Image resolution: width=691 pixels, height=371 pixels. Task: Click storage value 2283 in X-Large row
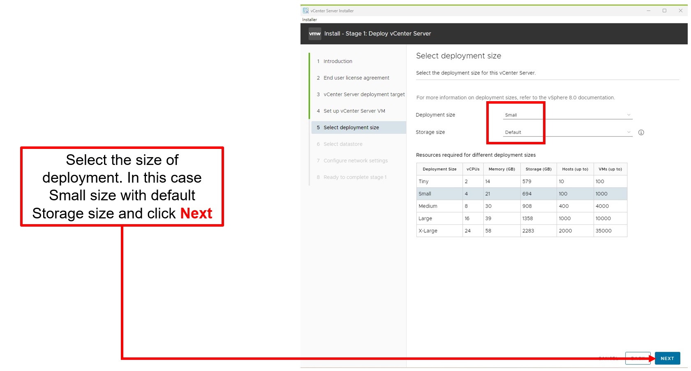(538, 231)
